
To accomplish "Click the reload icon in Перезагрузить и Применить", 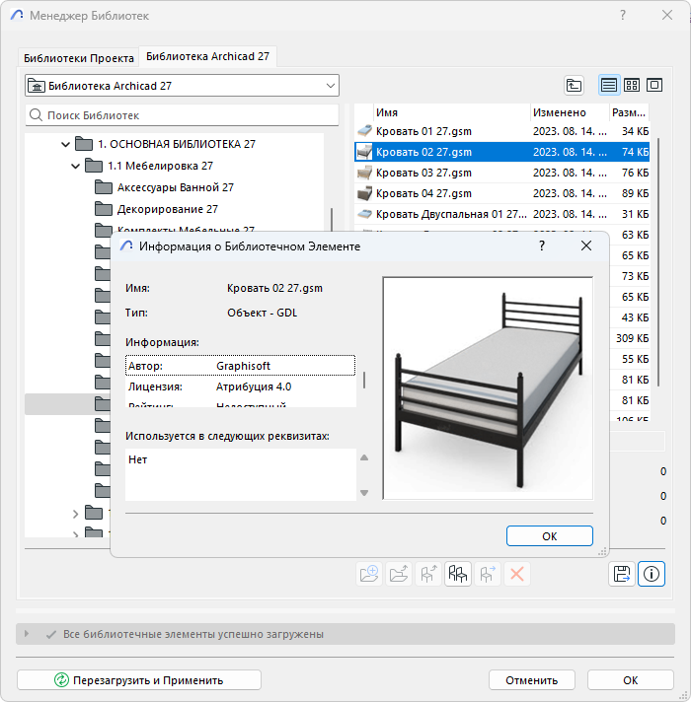I will 61,679.
